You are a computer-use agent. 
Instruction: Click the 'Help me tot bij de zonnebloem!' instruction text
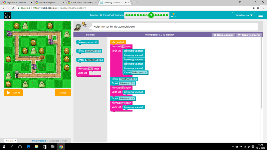click(114, 27)
